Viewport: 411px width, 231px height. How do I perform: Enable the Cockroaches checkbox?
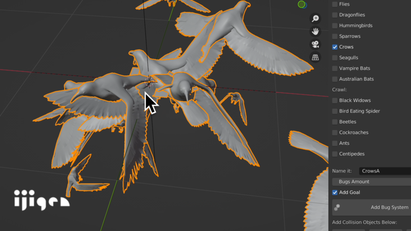(x=335, y=132)
